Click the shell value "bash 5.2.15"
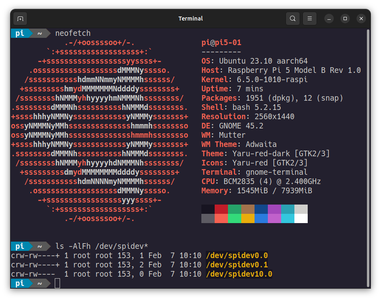 [x=257, y=107]
